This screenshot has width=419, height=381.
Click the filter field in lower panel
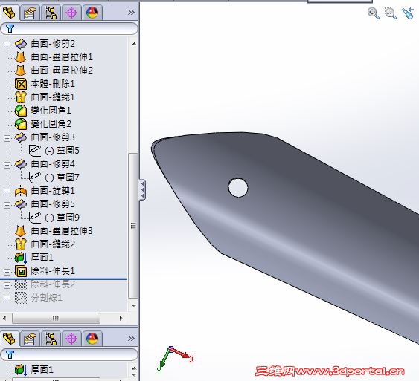click(x=69, y=354)
